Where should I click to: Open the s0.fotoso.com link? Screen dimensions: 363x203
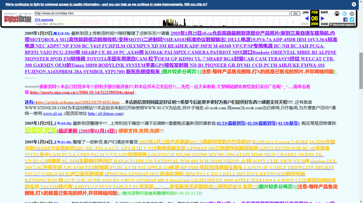pyautogui.click(x=105, y=114)
